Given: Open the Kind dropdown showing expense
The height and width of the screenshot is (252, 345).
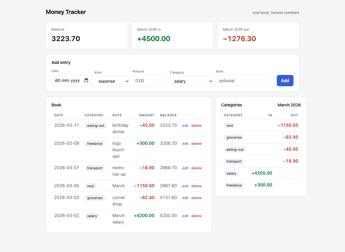Looking at the screenshot, I should [112, 81].
